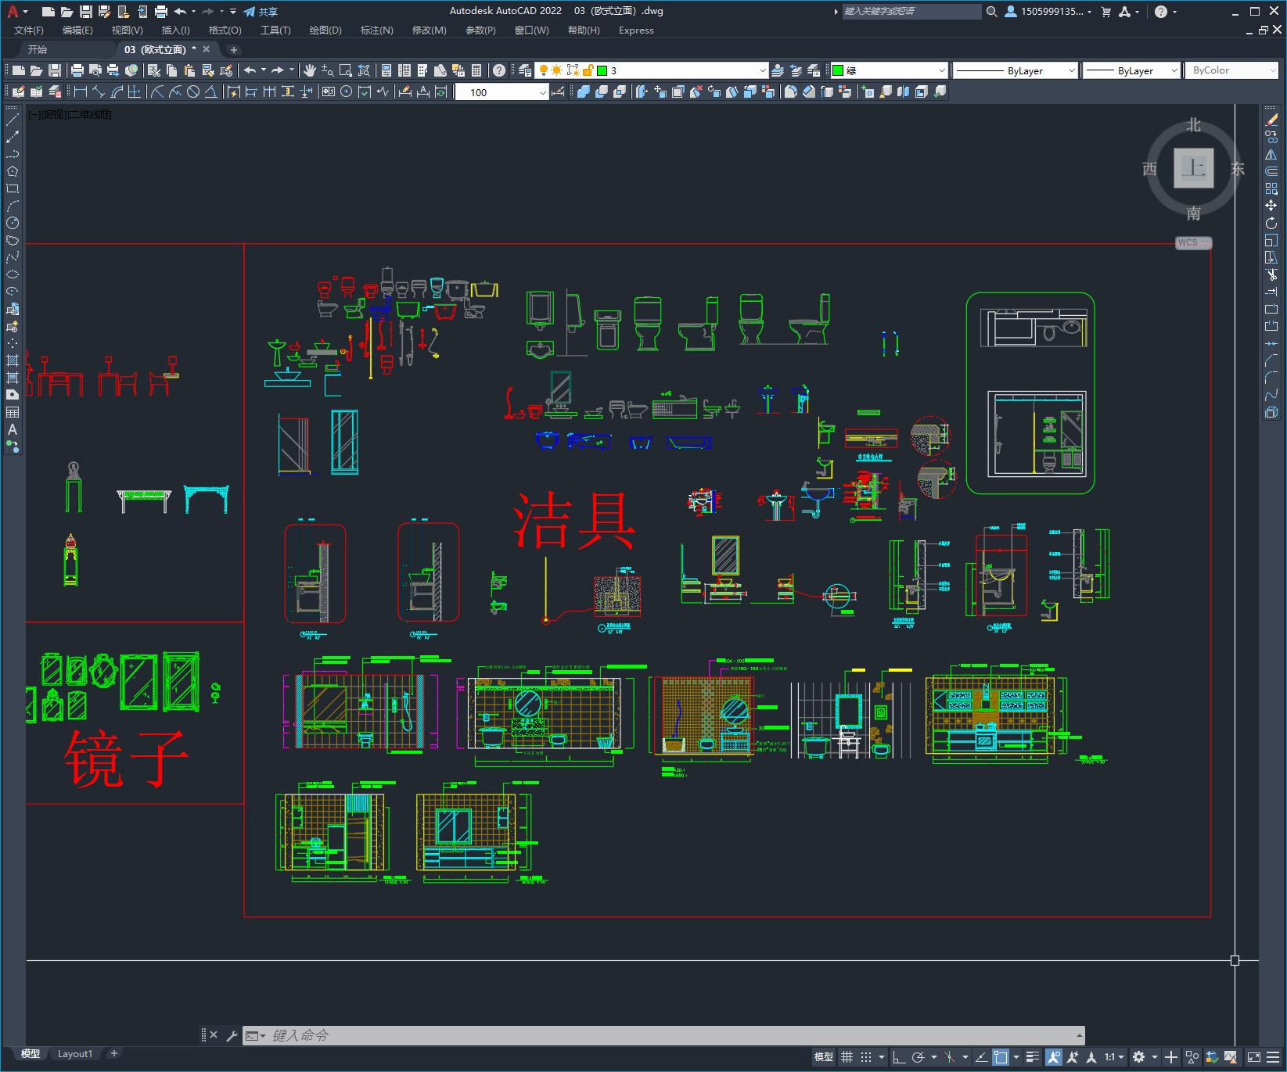
Task: Add a new drawing tab with plus button
Action: 233,49
